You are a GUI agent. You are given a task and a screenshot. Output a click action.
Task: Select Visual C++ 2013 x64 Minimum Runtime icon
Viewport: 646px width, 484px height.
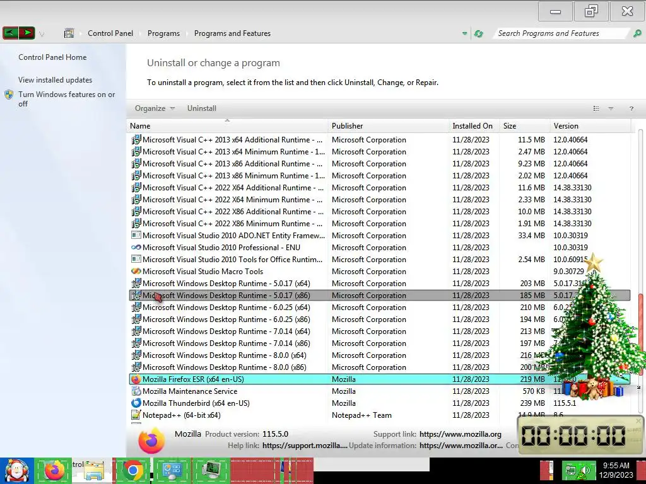[x=136, y=151]
